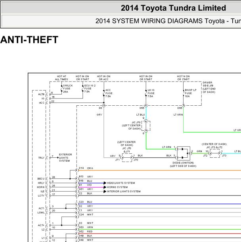Select the J71/J70 junction connector box
This screenshot has height=242, width=241.
[127, 158]
